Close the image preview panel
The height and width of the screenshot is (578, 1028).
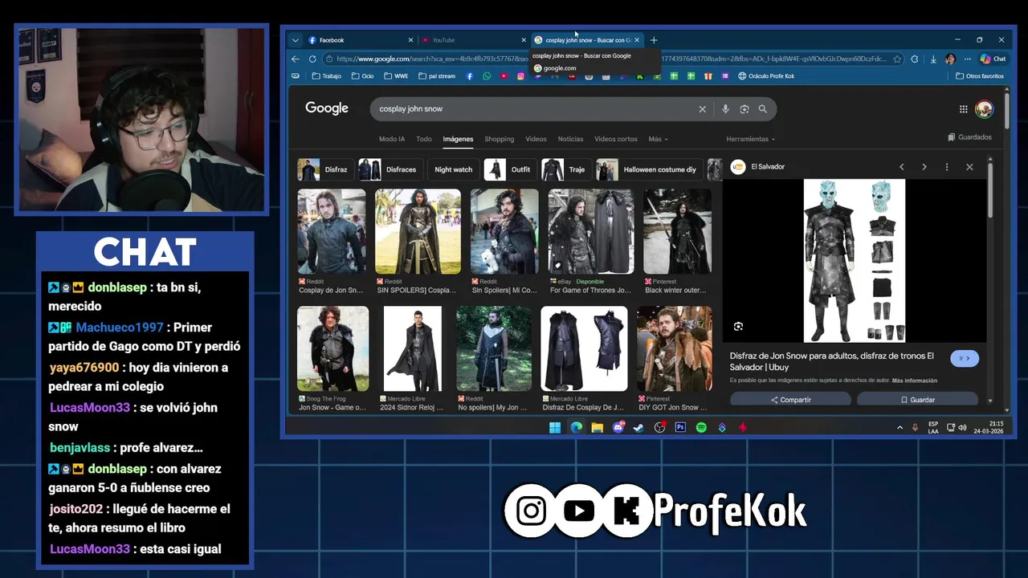click(x=969, y=167)
